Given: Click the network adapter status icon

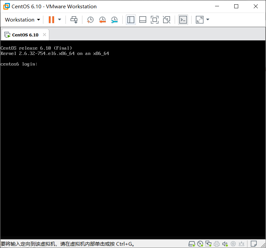Looking at the screenshot, I should (x=208, y=244).
